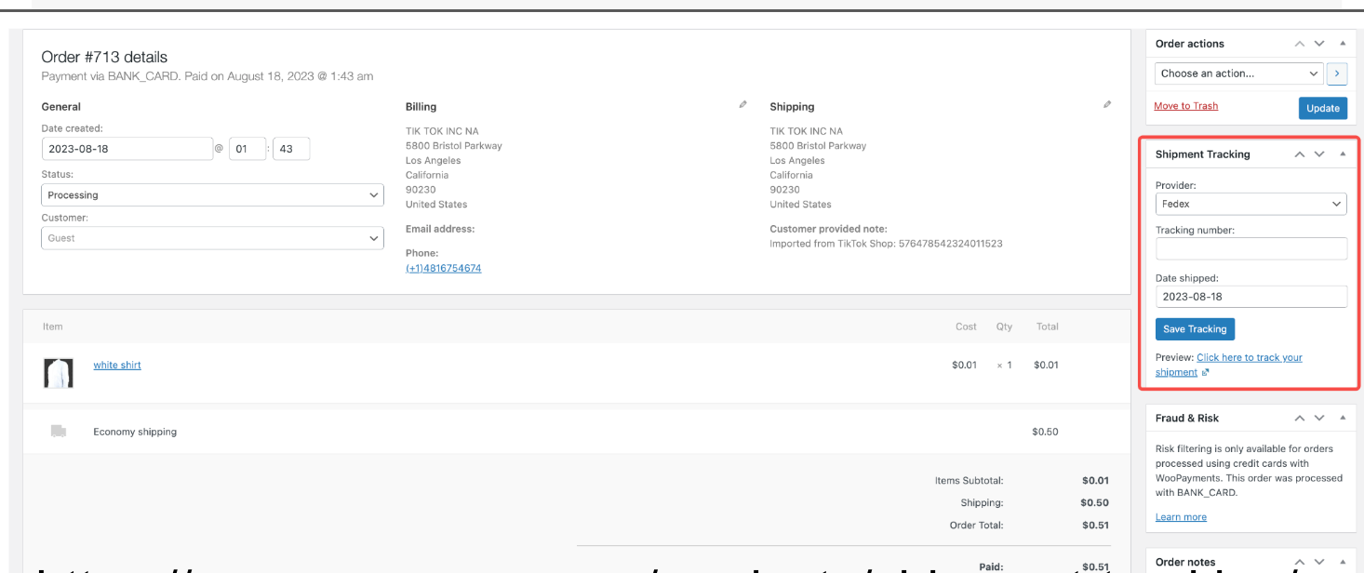Edit shipping address with pencil icon
Screen dimensions: 1364x573
pos(1106,105)
